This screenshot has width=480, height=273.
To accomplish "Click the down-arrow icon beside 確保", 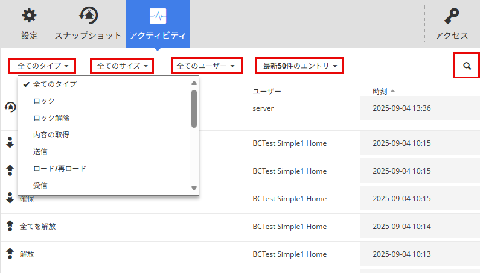I will pos(10,198).
